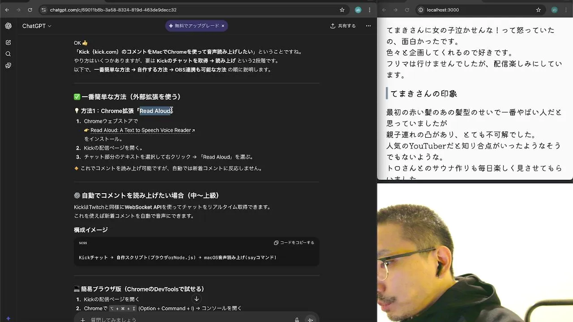Click line 色々と企画してくれるので好きです

(449, 52)
